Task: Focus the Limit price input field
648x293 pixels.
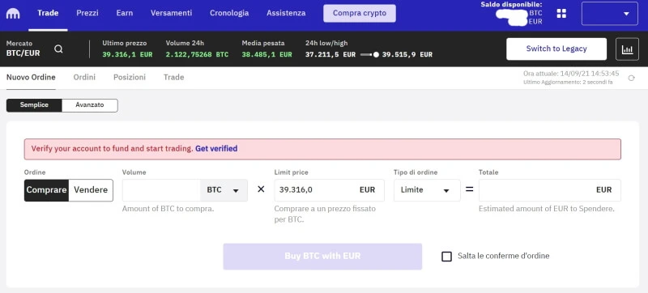Action: 330,190
